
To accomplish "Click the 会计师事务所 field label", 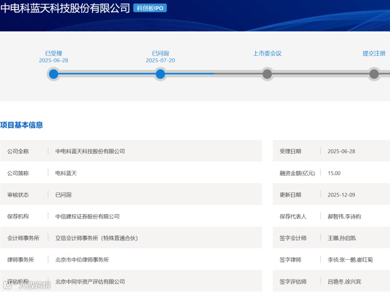I will (x=23, y=238).
